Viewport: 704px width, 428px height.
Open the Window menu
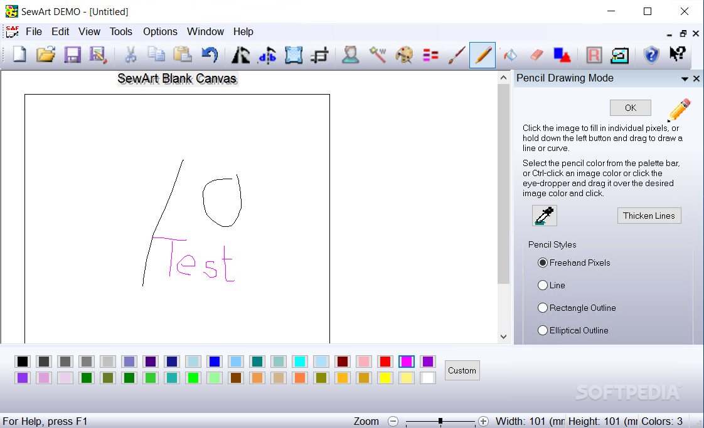pyautogui.click(x=205, y=31)
